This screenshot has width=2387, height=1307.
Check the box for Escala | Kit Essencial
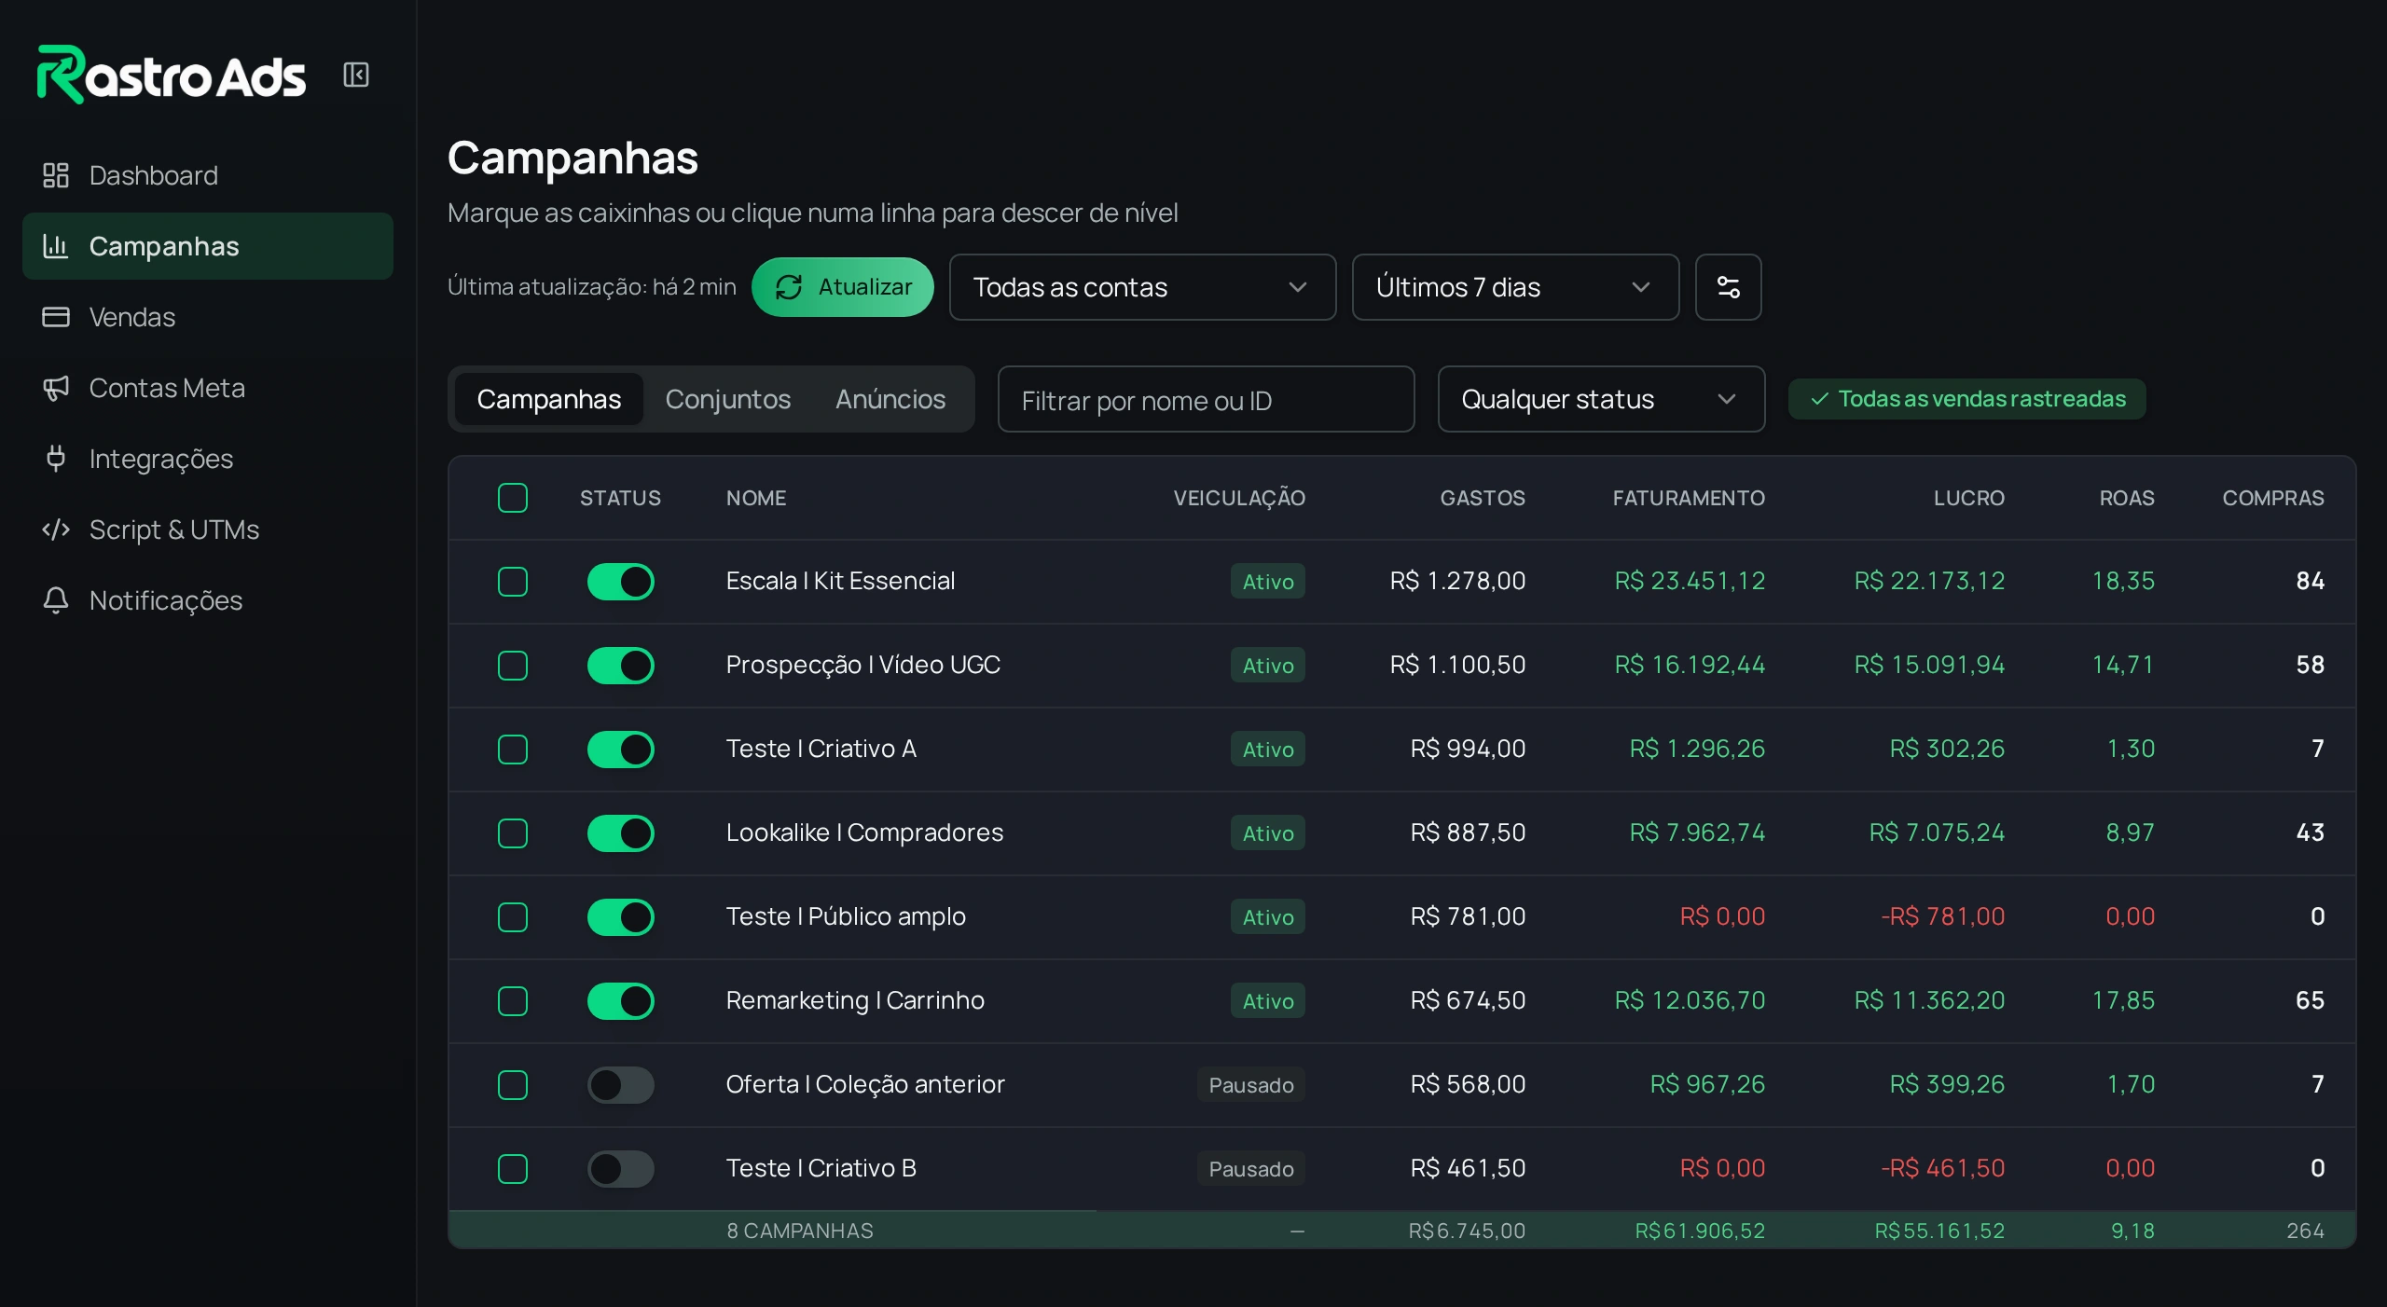(x=513, y=582)
